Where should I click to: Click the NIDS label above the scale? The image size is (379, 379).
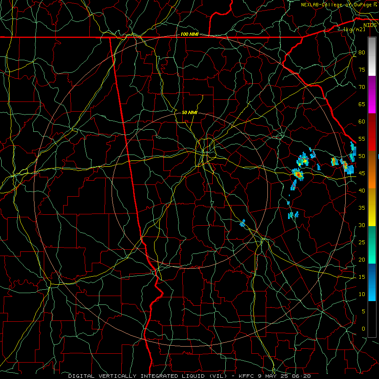point(370,25)
